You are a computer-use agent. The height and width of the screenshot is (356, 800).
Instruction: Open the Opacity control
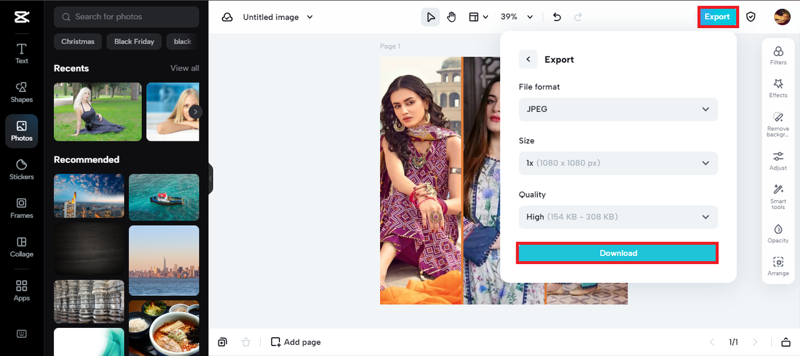point(778,233)
